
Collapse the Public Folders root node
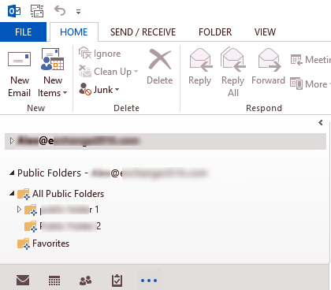pos(12,173)
